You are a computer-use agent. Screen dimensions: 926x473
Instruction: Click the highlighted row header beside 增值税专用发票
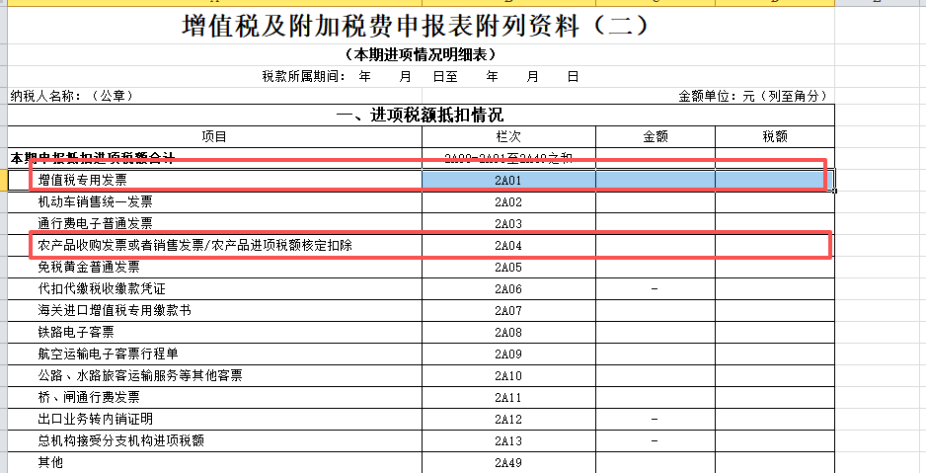3,180
